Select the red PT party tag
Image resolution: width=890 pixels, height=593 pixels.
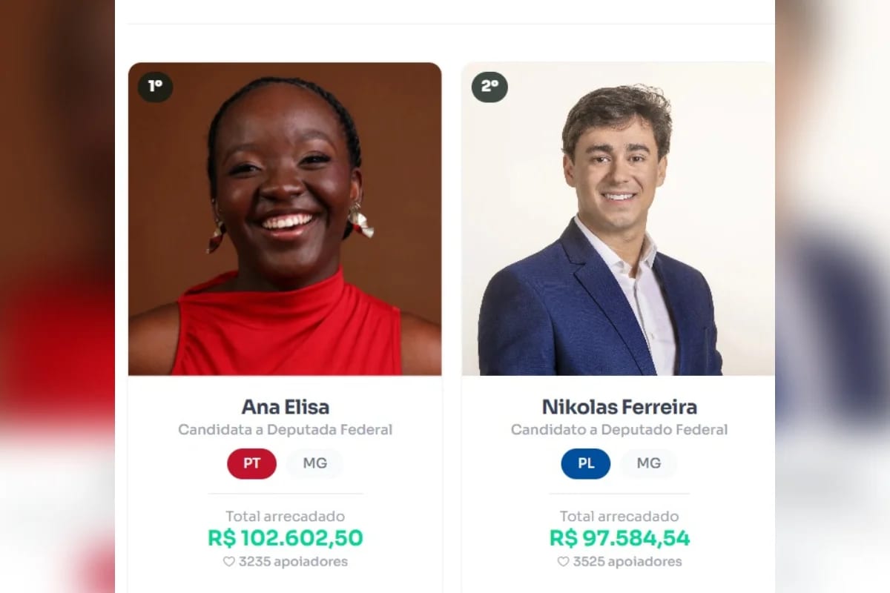(252, 464)
